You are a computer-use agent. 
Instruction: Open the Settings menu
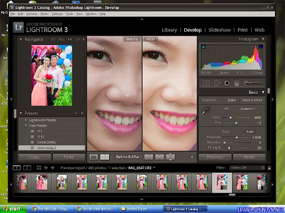(x=57, y=14)
